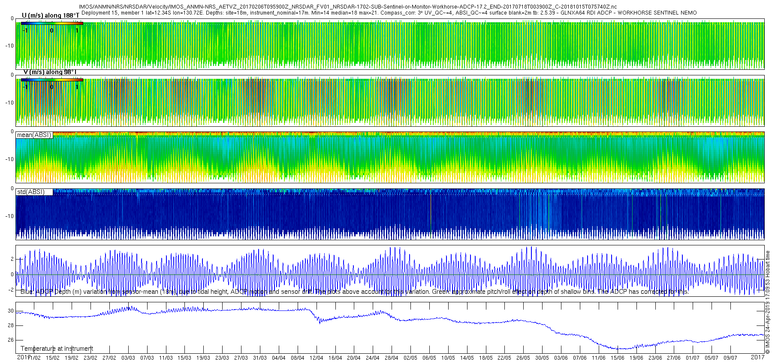Click the '23/02' date tick label
Screen dimensions: 772x364
click(x=90, y=358)
